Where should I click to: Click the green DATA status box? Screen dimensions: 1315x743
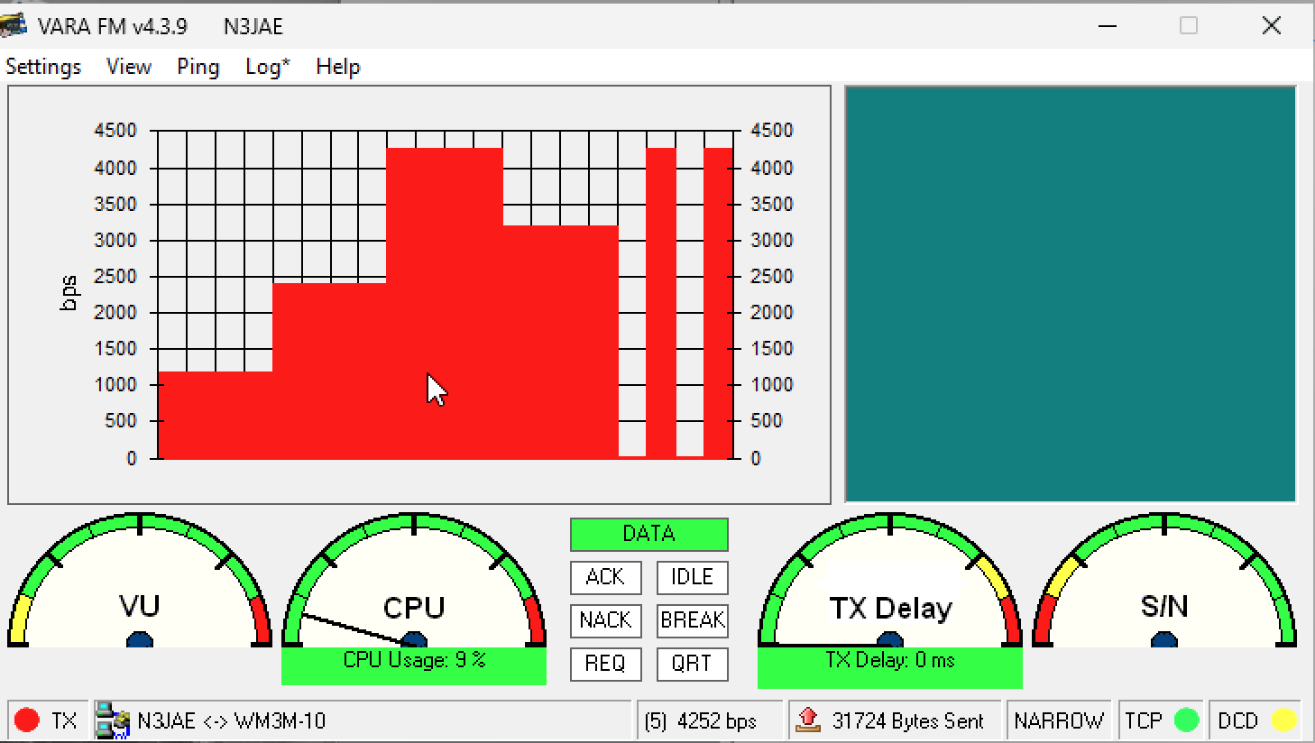tap(648, 534)
